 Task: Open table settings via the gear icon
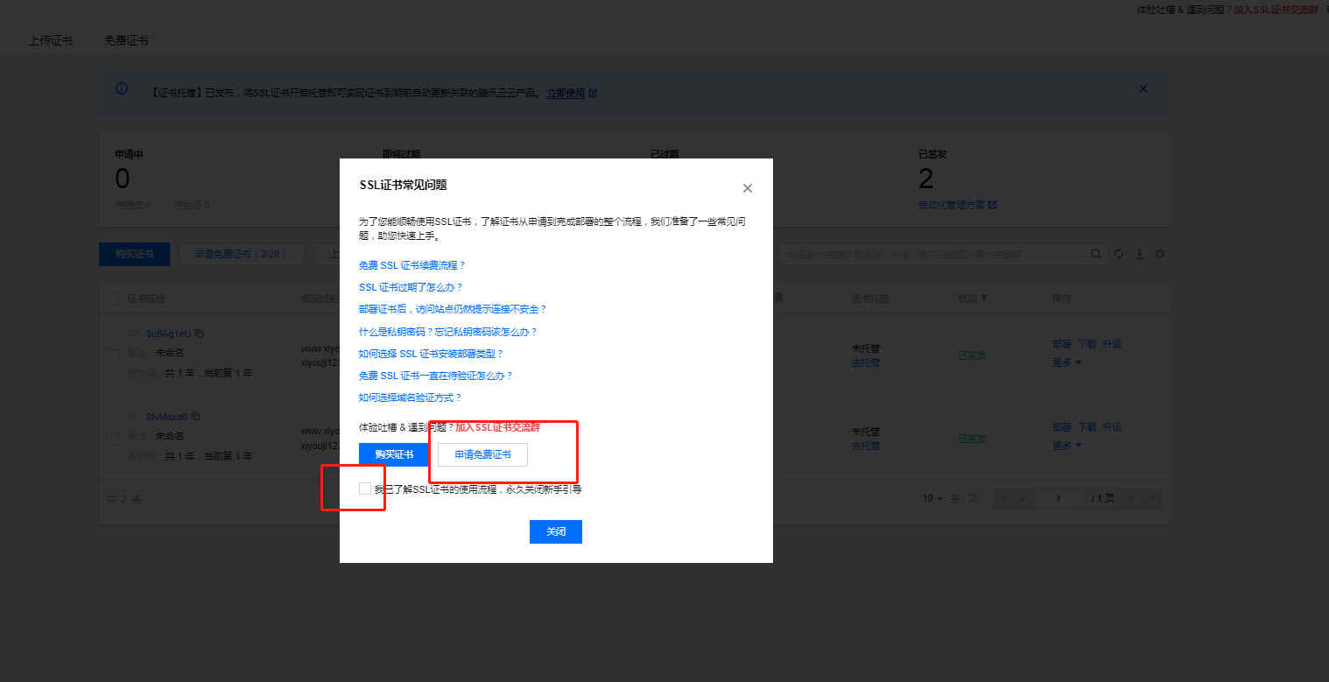click(x=1160, y=255)
